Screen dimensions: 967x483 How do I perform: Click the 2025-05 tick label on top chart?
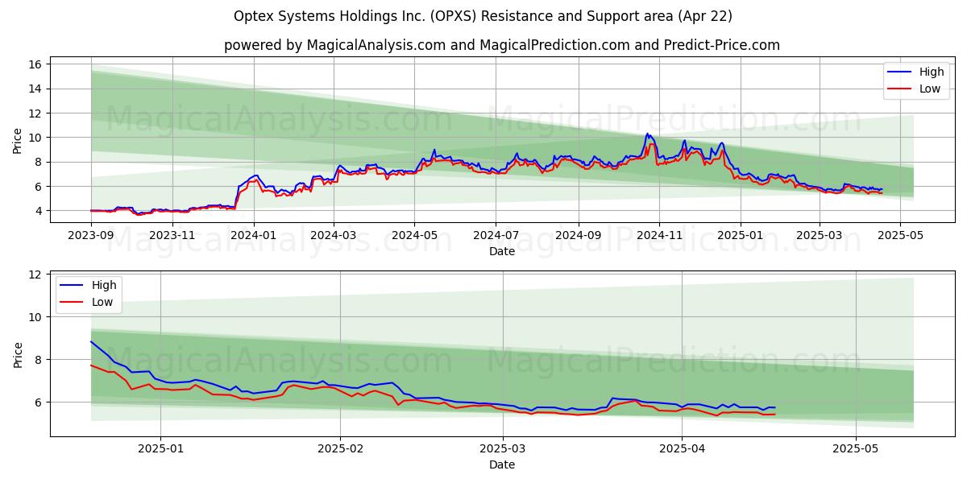[901, 235]
